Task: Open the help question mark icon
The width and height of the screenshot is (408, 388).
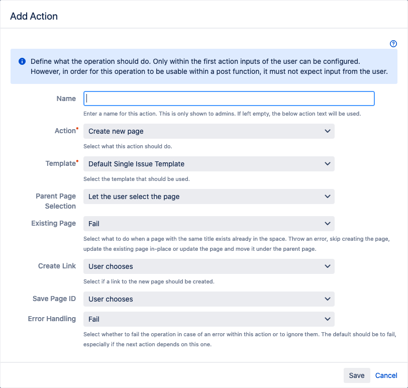Action: (x=393, y=44)
